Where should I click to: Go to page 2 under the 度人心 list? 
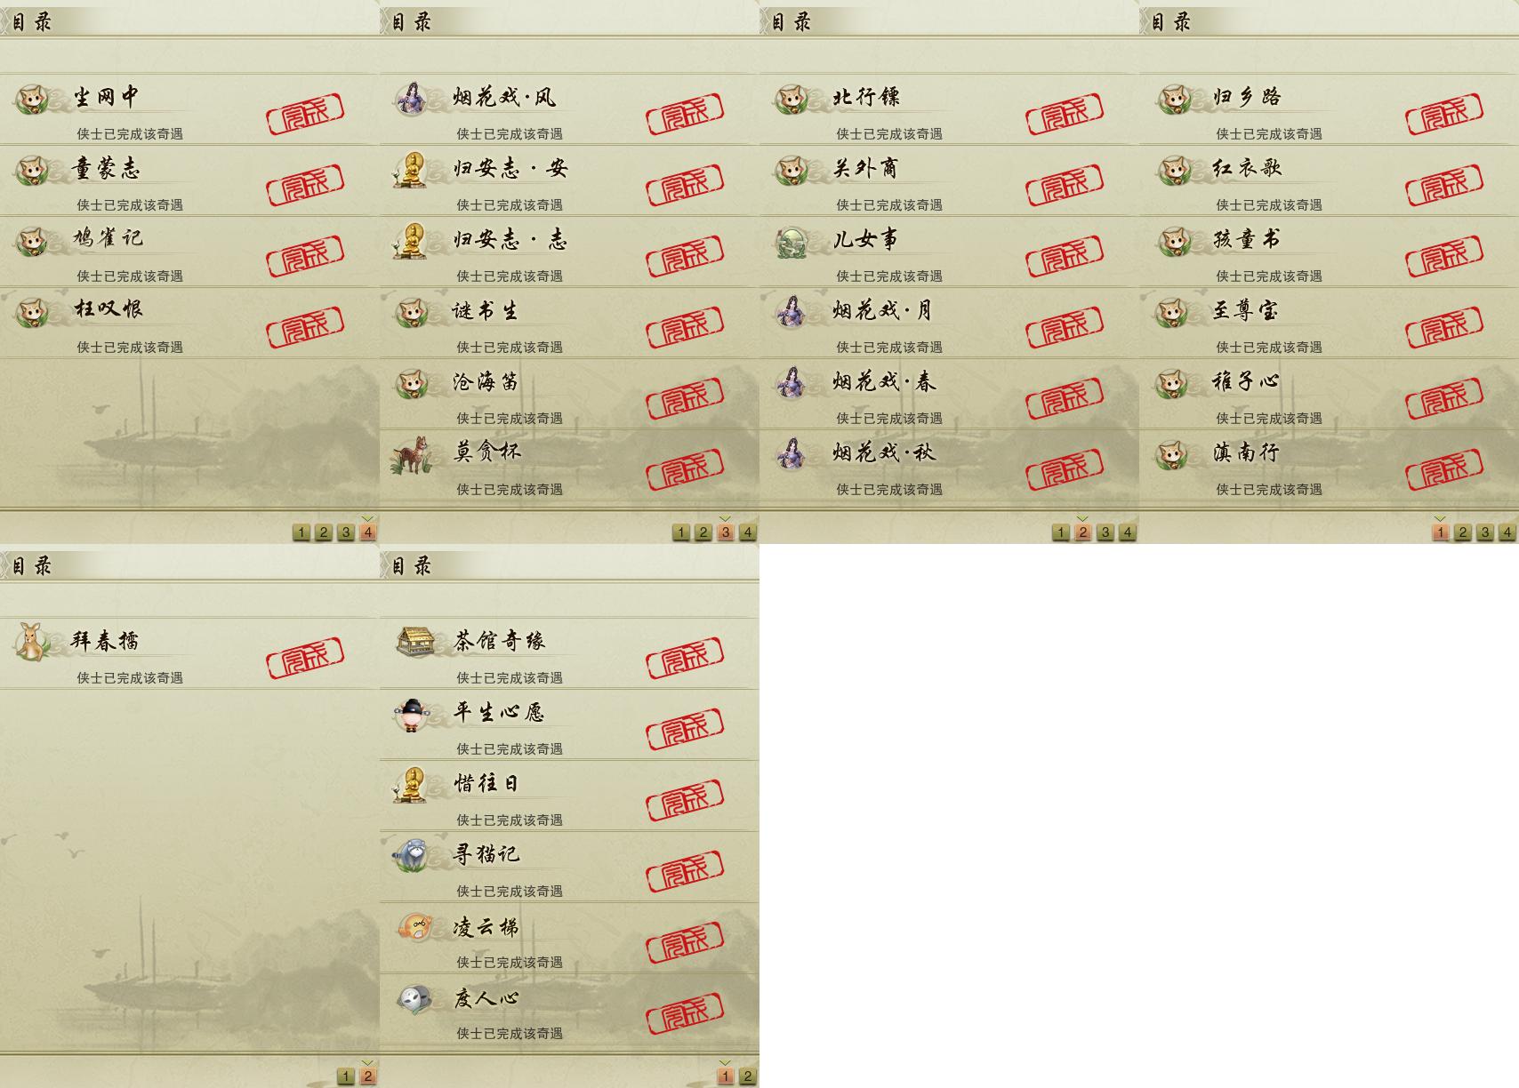click(x=748, y=1076)
